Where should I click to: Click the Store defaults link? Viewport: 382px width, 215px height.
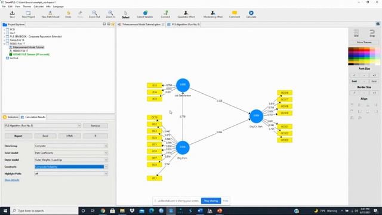[x=12, y=180]
